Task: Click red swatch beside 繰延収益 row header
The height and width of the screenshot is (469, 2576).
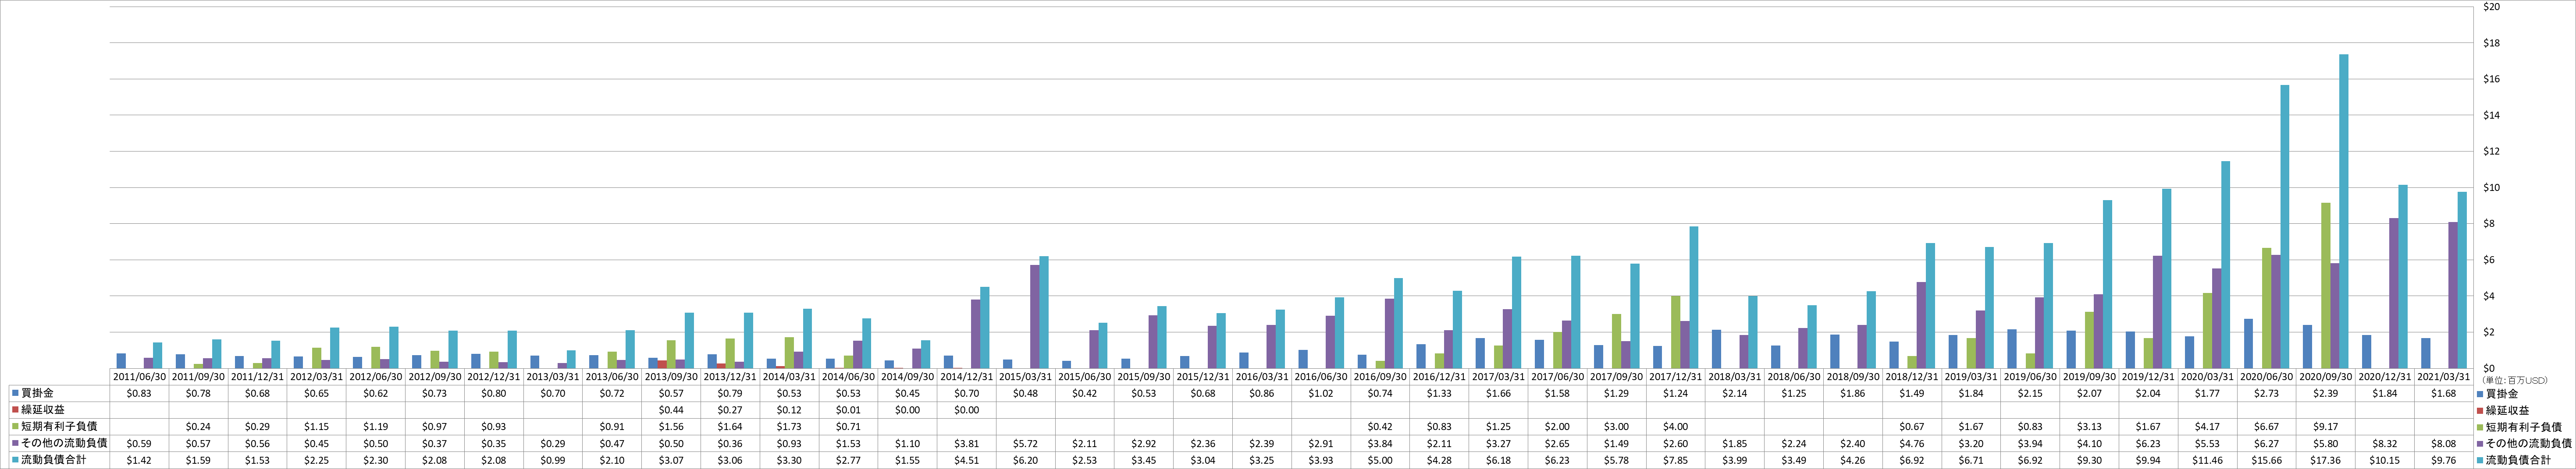Action: pos(16,410)
